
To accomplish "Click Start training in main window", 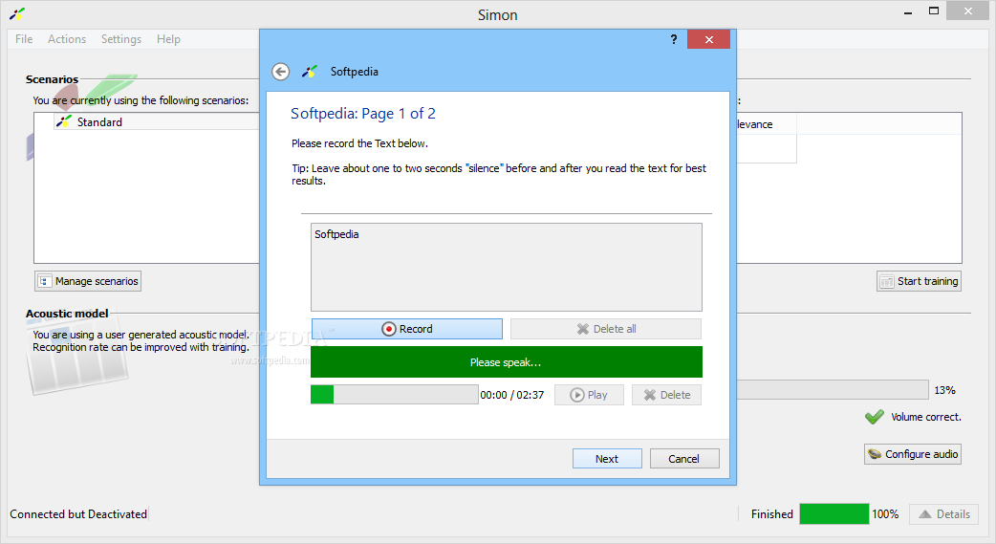I will pyautogui.click(x=919, y=281).
